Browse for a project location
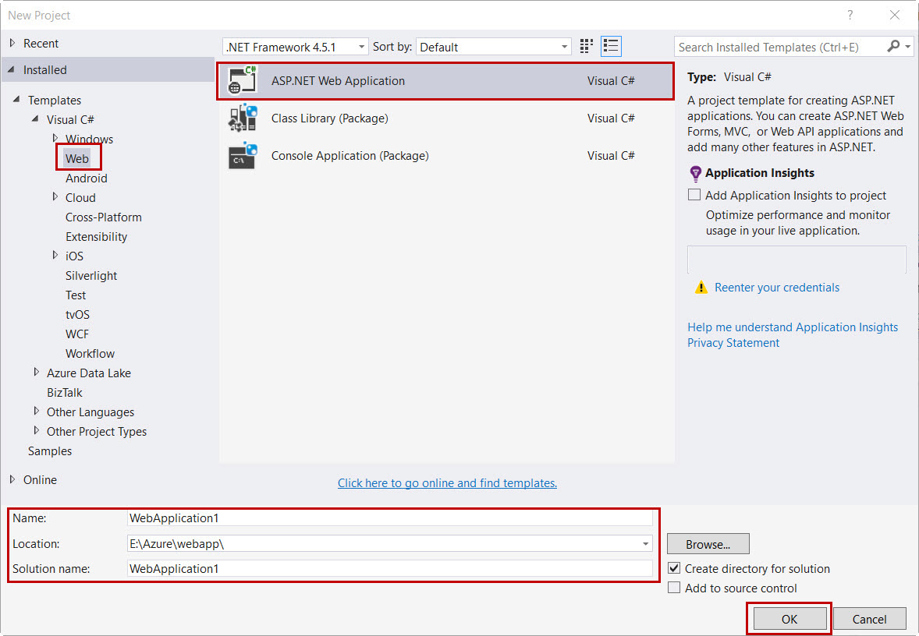Image resolution: width=919 pixels, height=636 pixels. point(708,544)
